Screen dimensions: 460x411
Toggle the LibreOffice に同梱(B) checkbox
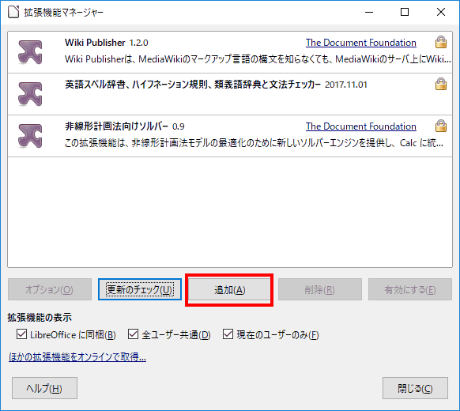coord(21,334)
